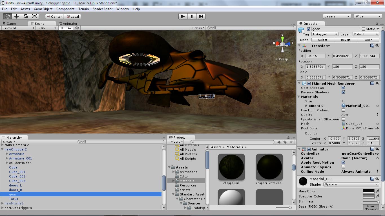This screenshot has height=216, width=385.
Task: Toggle Receive Shadows checkbox
Action: pos(343,92)
